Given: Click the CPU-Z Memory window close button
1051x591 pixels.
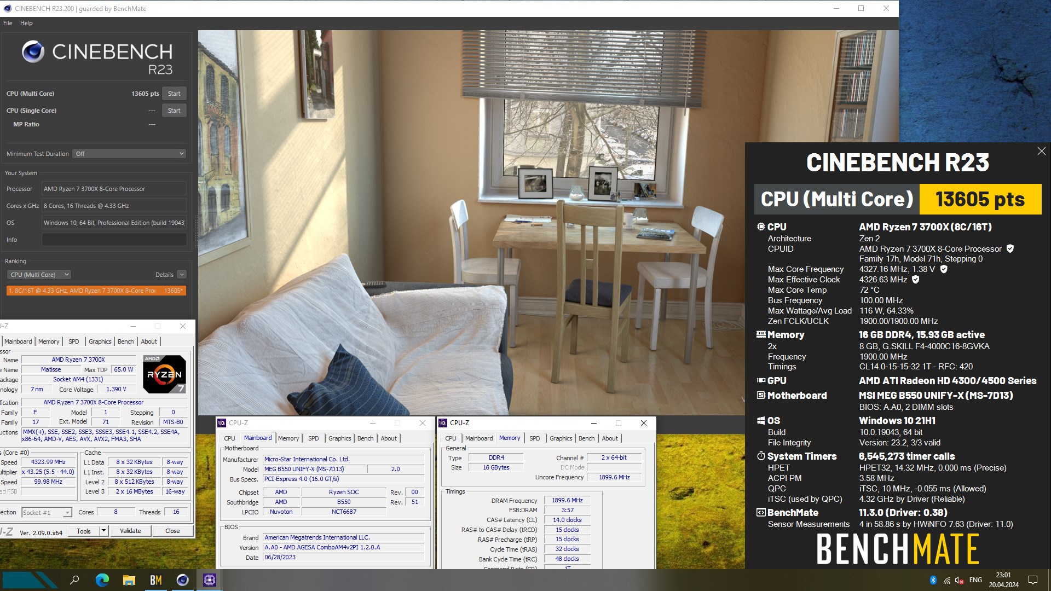Looking at the screenshot, I should point(644,423).
